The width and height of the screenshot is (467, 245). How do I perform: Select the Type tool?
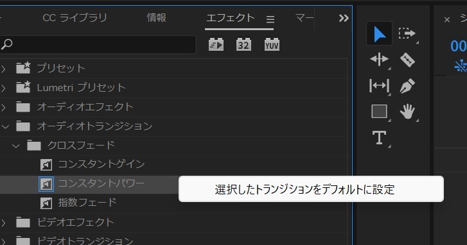tap(379, 138)
